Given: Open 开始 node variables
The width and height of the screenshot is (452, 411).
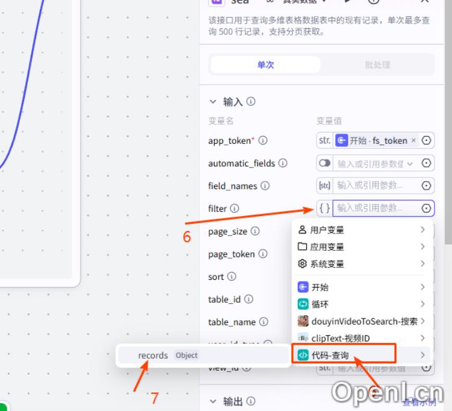Looking at the screenshot, I should tap(362, 287).
